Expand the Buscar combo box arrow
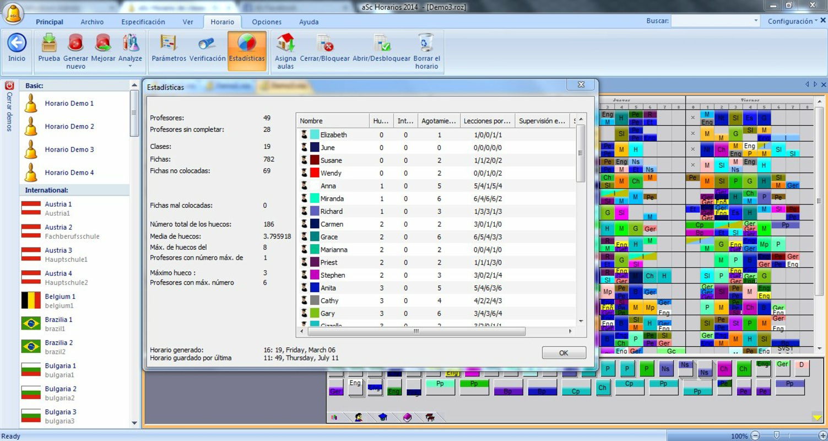The height and width of the screenshot is (441, 828). [757, 20]
